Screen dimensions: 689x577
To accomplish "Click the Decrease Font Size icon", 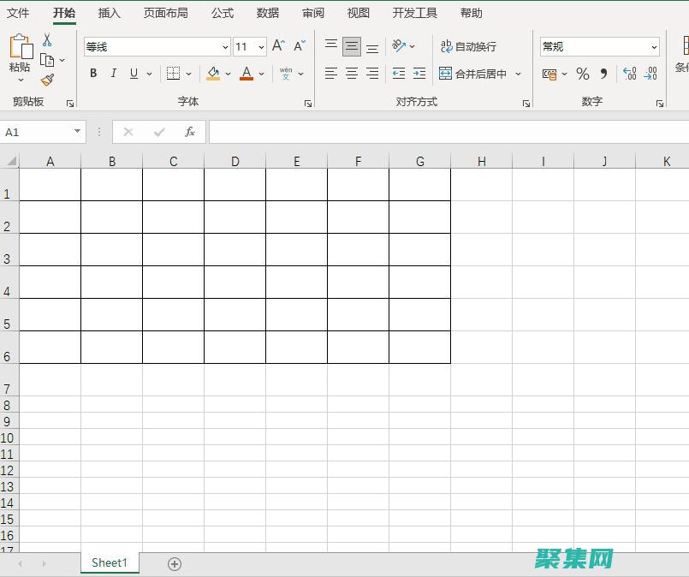I will (297, 44).
